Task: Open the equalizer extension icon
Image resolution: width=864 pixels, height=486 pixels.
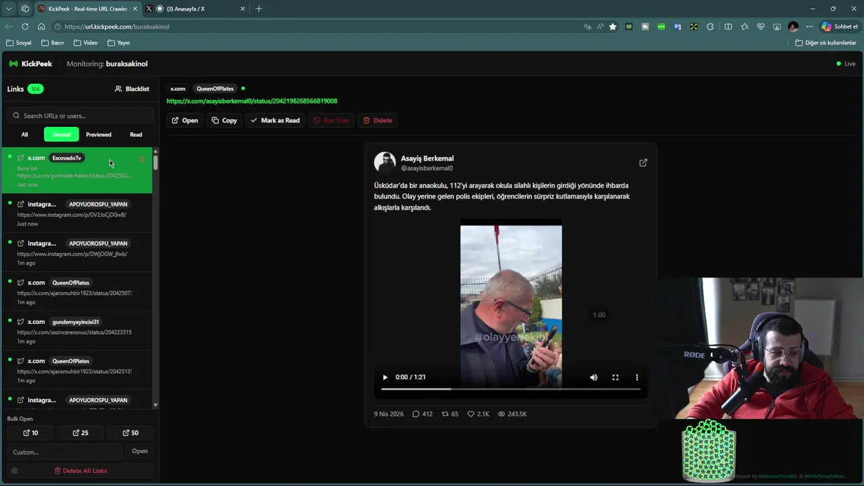Action: point(629,26)
